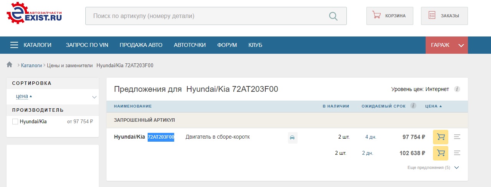Follow the Каталоги breadcrumb link
The height and width of the screenshot is (187, 491).
(x=32, y=65)
